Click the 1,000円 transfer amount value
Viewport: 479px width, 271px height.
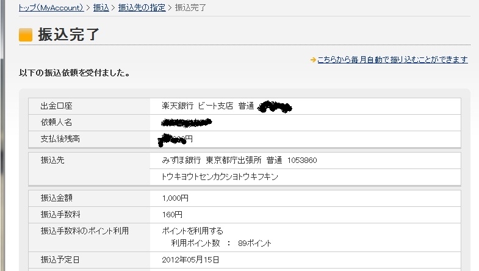(x=175, y=198)
